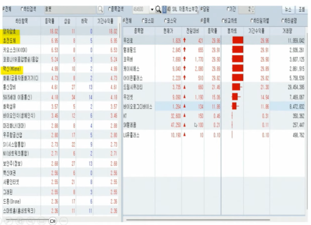Click the zoom magnifier icon in bottom toolbar
The height and width of the screenshot is (225, 311).
click(31, 221)
